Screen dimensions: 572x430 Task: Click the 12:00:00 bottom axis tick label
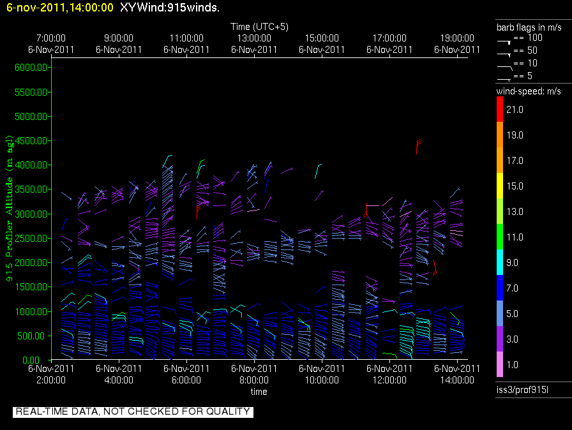point(389,380)
